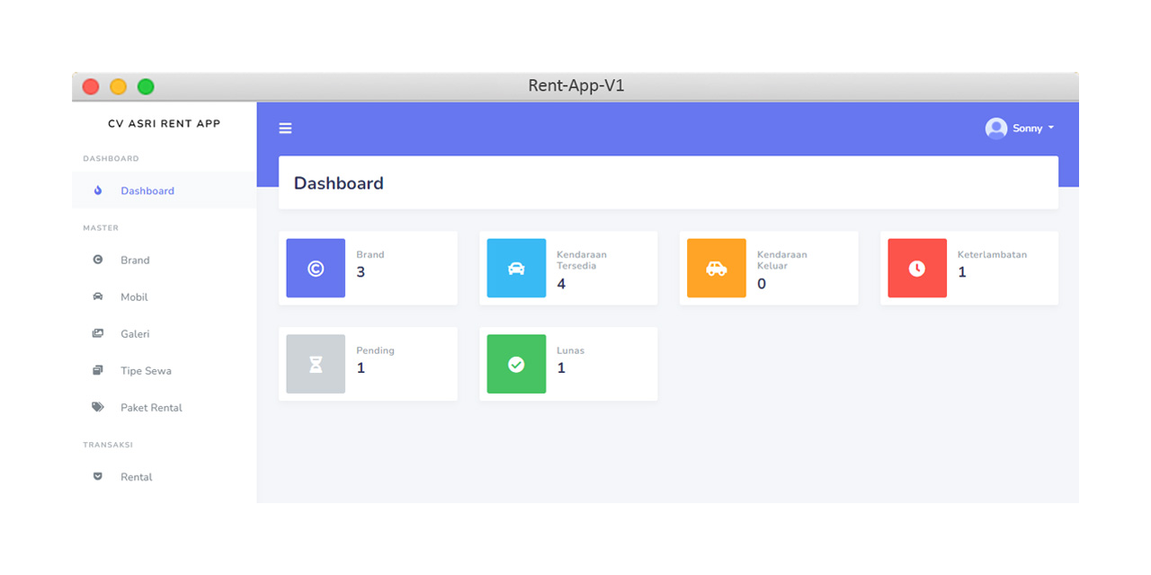
Task: Click the red Keterlambatan clock icon
Action: coord(917,268)
